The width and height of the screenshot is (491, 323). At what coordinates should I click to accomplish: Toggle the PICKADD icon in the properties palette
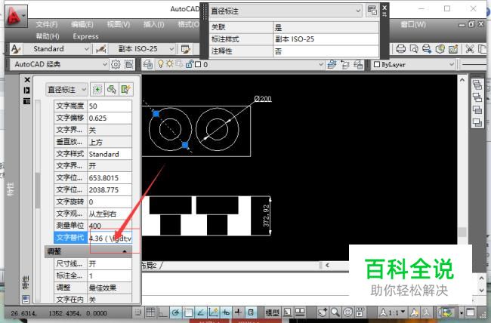pyautogui.click(x=97, y=90)
